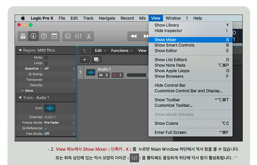Uncheck the Q-Reference checkbox
This screenshot has width=257, height=165.
[46, 128]
